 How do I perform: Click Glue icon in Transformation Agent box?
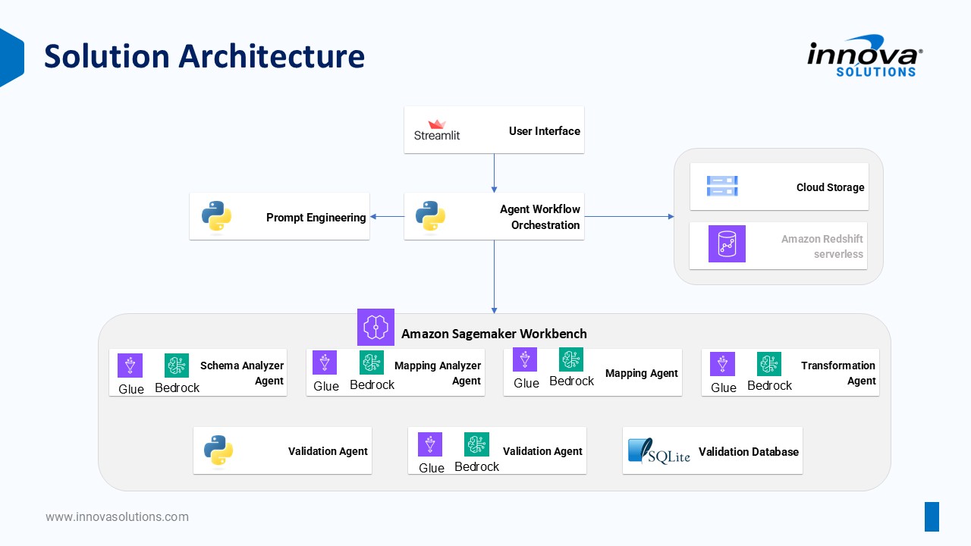[722, 364]
